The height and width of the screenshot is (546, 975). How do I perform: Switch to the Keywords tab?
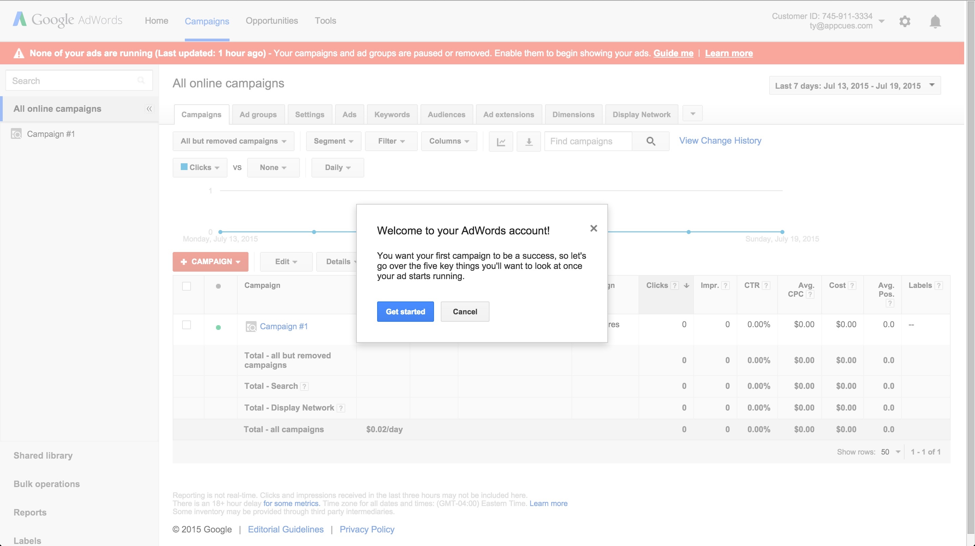click(x=392, y=114)
